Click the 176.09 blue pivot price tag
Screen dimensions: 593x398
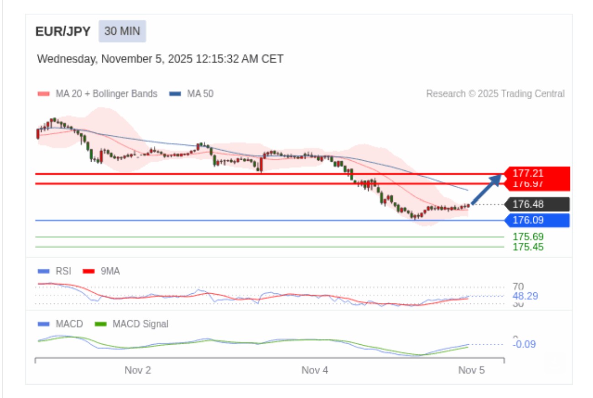536,220
